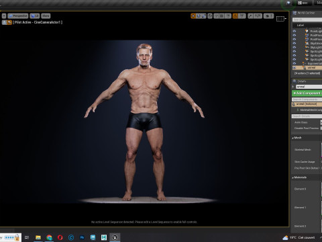The image size is (322, 242).
Task: Click the unreal skeletal mesh actor icon
Action: point(304,67)
